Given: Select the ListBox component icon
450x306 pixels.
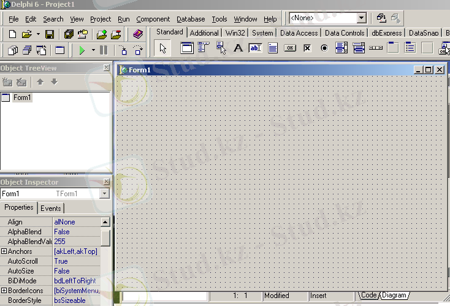Looking at the screenshot, I should (x=341, y=48).
